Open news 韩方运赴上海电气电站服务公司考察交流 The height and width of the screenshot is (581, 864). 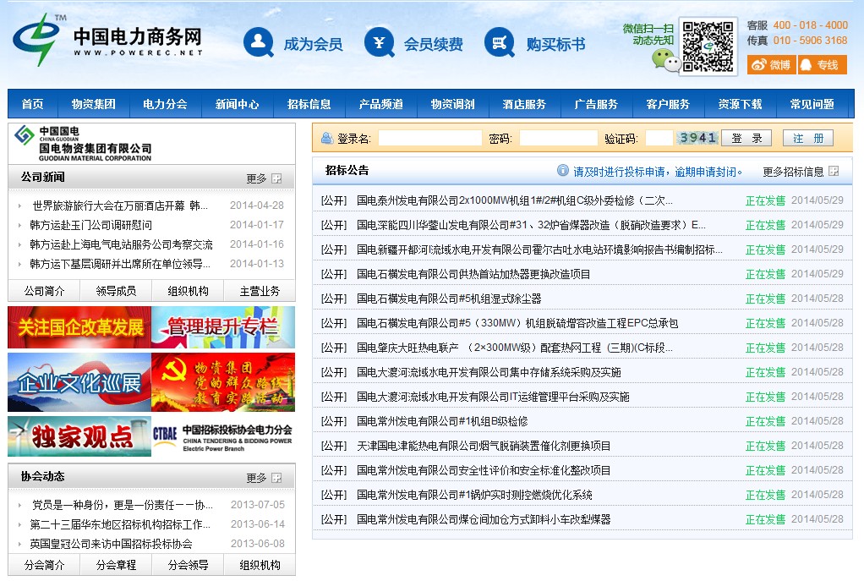121,244
